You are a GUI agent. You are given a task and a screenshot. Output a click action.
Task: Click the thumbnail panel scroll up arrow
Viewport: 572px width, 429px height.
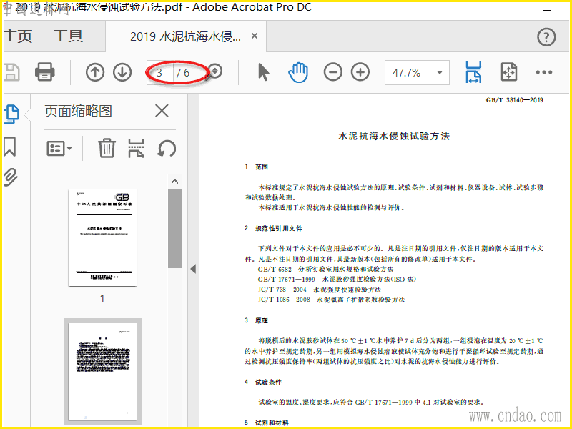tap(174, 182)
